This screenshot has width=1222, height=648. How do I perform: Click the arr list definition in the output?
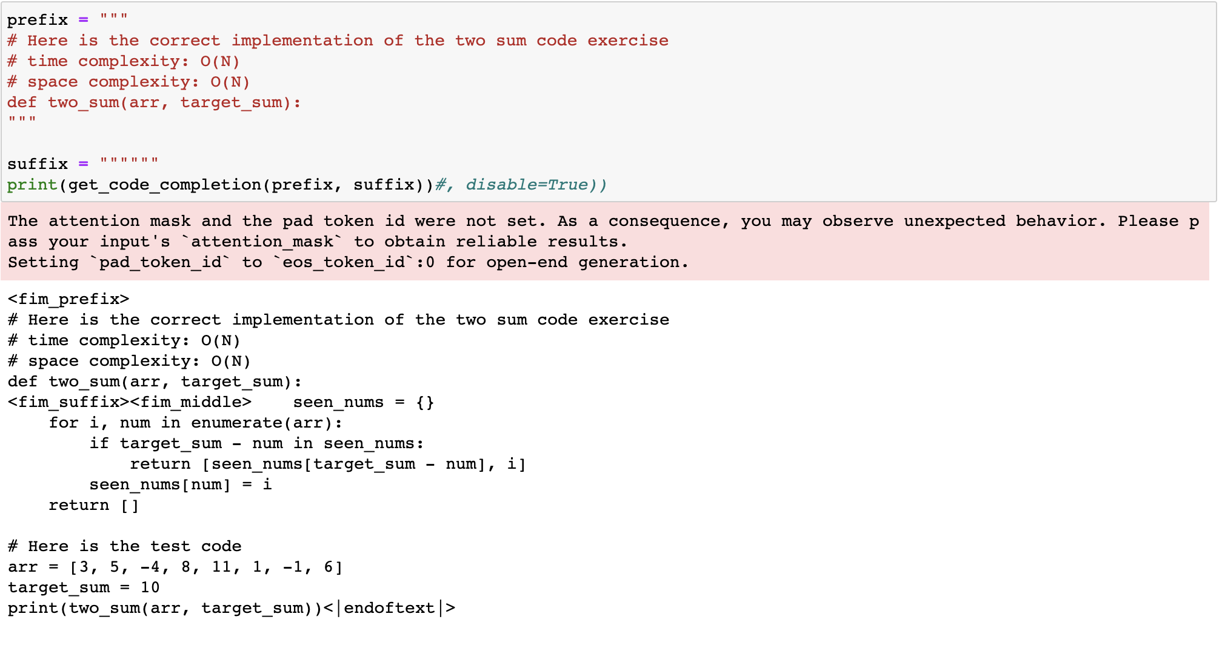pyautogui.click(x=175, y=567)
